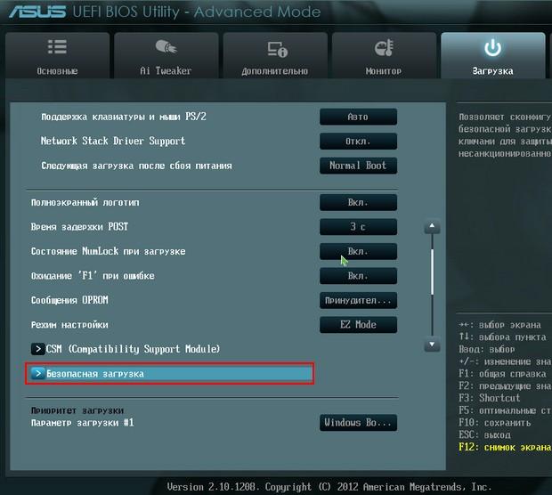Open the Безопасная загрузка submenu
This screenshot has height=495, width=552.
coord(169,374)
